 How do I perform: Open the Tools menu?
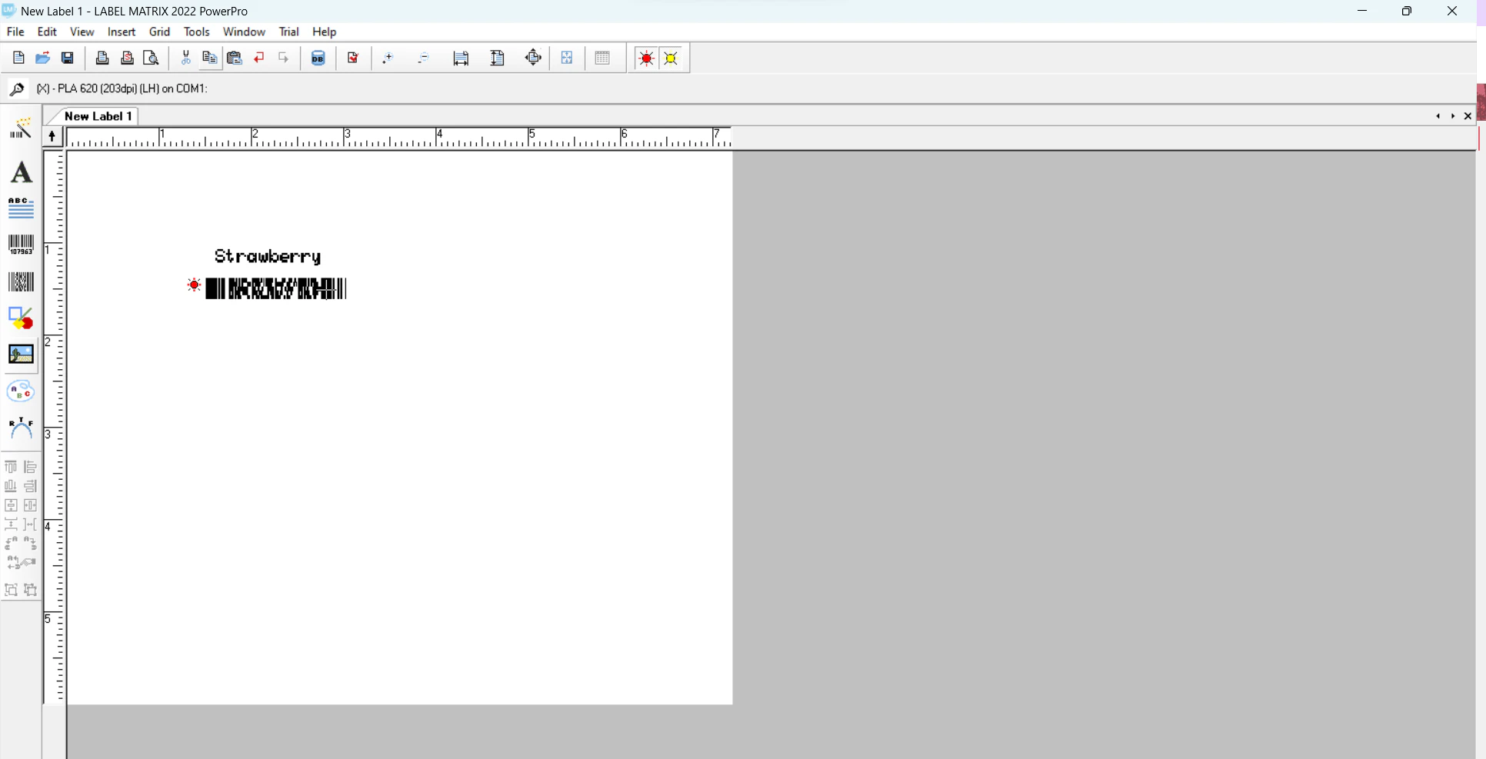197,32
